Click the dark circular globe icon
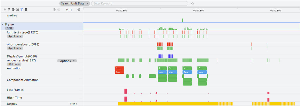 (x=13, y=9)
